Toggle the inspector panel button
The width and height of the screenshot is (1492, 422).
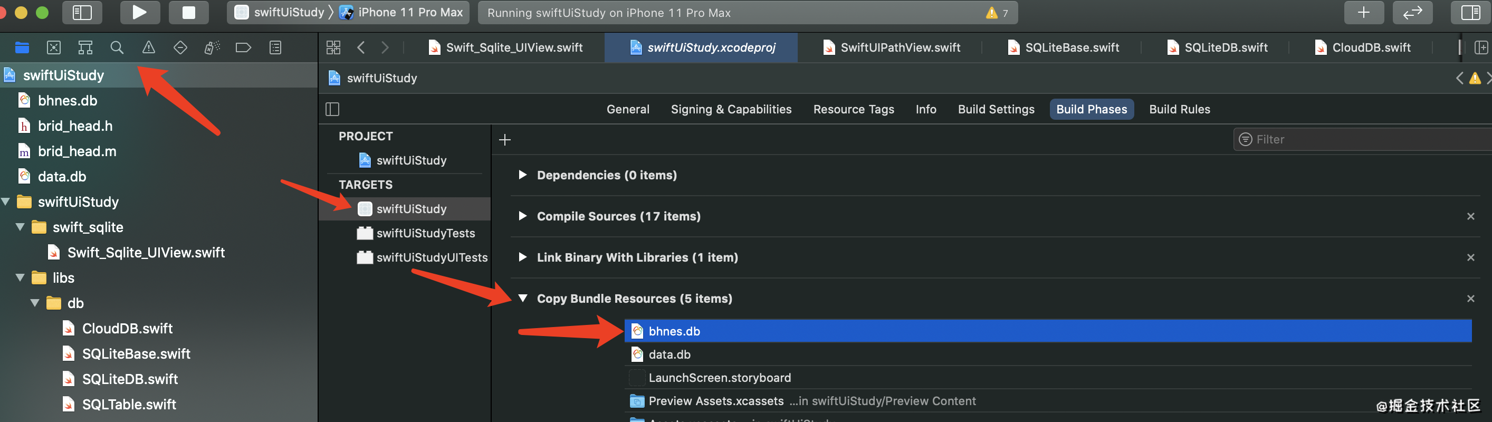point(1470,12)
